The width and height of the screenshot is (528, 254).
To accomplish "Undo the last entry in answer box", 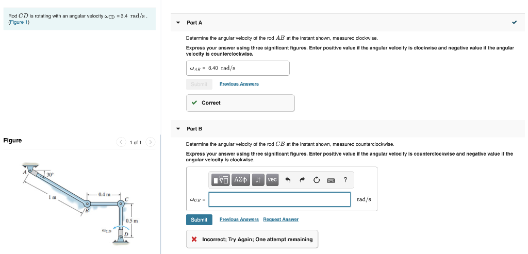I will point(288,180).
